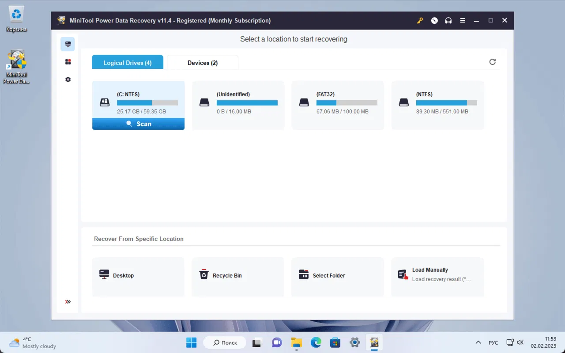This screenshot has width=565, height=353.
Task: Refresh the drive list
Action: tap(493, 62)
